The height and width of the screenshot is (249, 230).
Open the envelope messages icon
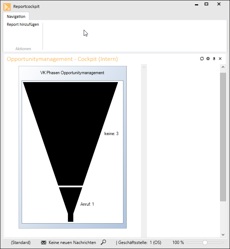pos(44,243)
